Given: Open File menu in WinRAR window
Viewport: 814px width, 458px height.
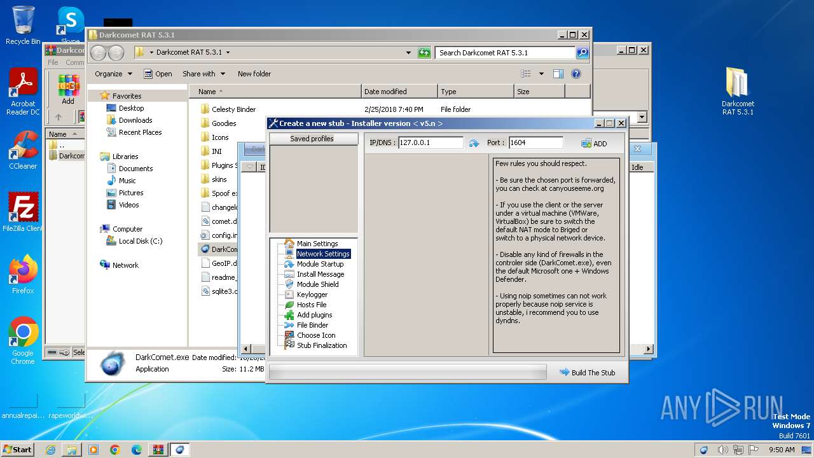Looking at the screenshot, I should 53,62.
